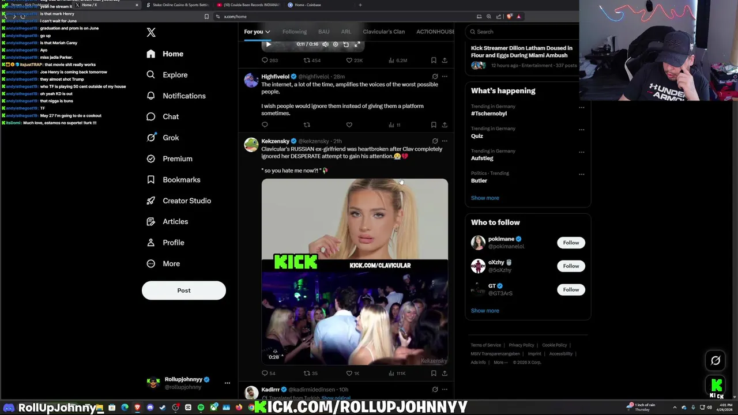The width and height of the screenshot is (738, 415).
Task: Reply to the Highfivelol post
Action: [x=265, y=124]
